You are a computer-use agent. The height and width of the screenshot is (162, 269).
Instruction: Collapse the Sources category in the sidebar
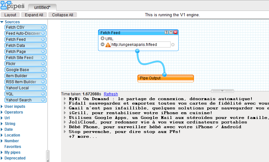click(x=2, y=22)
